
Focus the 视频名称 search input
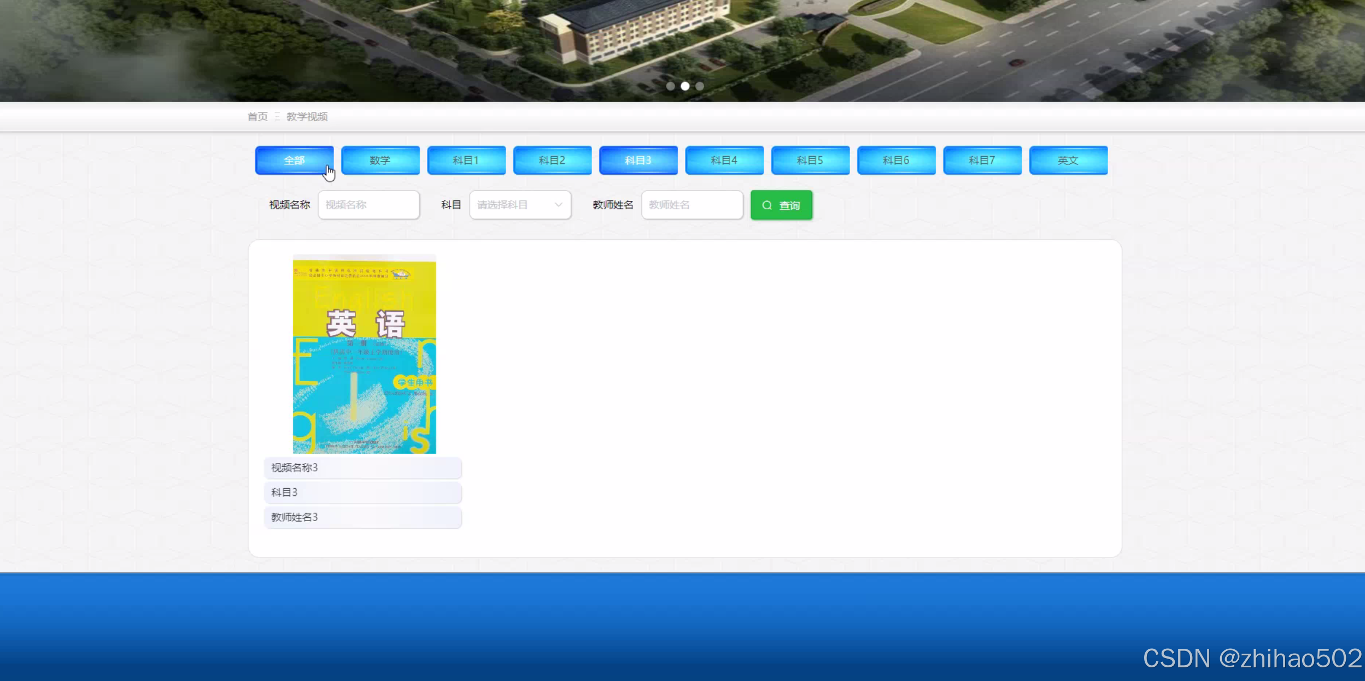coord(368,205)
